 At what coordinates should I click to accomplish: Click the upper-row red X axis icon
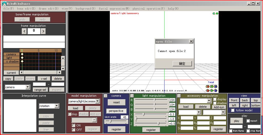[x=208, y=86]
